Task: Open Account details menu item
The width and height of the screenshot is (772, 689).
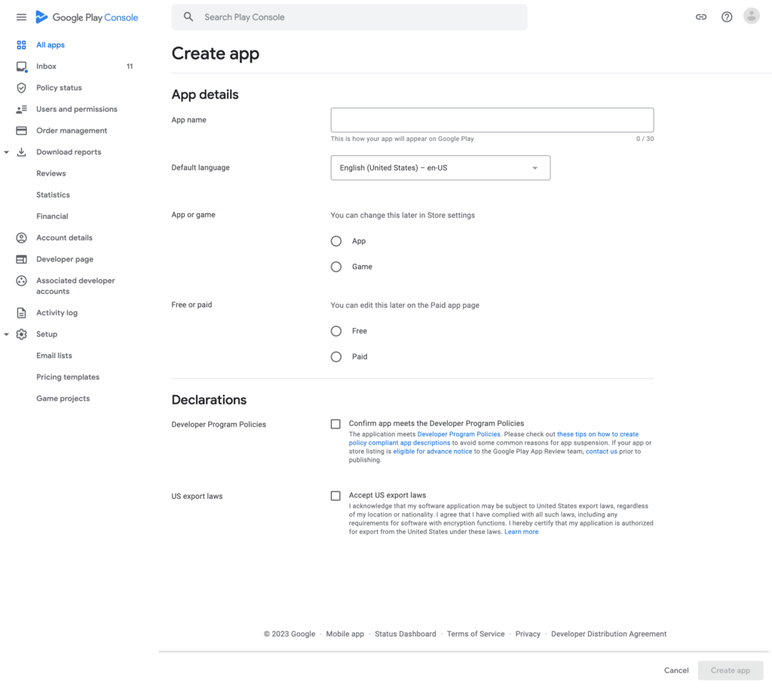Action: point(64,237)
